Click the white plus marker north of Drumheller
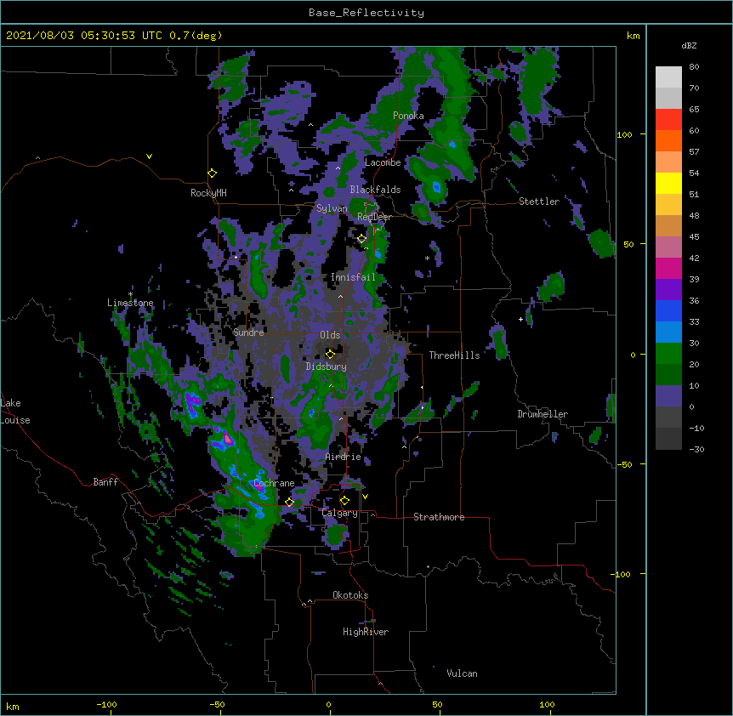The image size is (733, 716). [x=520, y=319]
